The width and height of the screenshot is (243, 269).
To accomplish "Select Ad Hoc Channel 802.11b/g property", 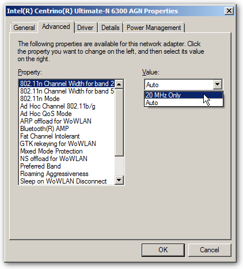I will 67,106.
